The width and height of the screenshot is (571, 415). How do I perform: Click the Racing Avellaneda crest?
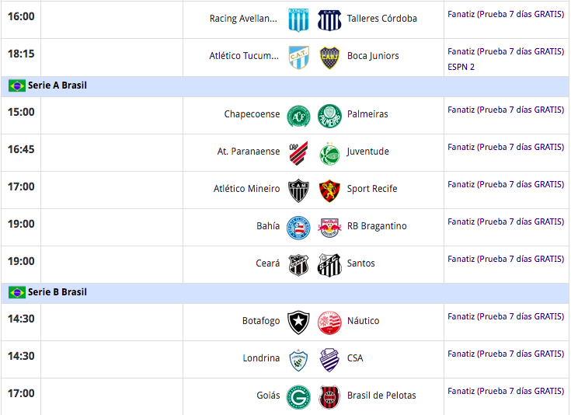298,19
